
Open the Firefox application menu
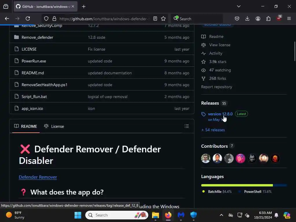coord(289,18)
